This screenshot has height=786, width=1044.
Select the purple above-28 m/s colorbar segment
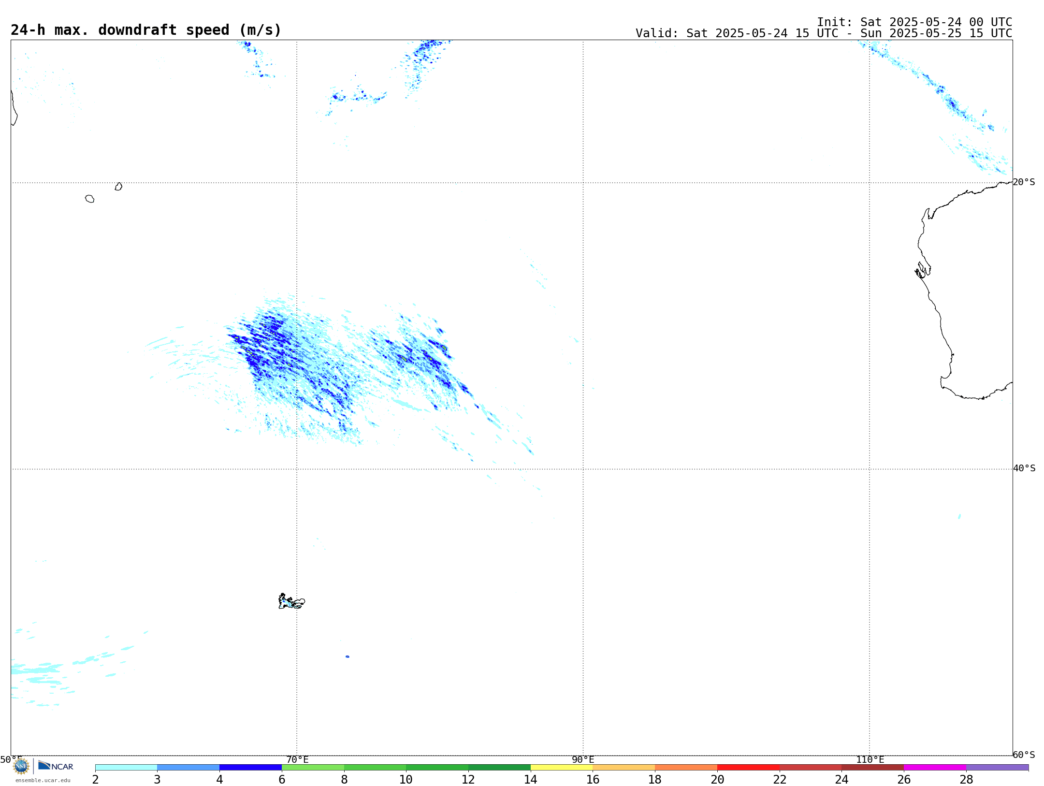[998, 768]
